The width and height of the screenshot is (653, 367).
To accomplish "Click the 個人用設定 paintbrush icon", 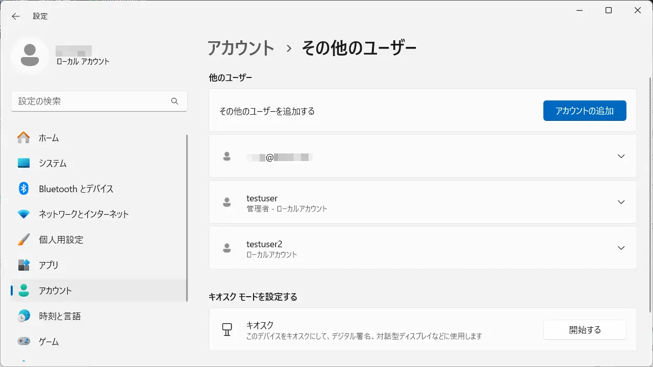I will point(23,240).
